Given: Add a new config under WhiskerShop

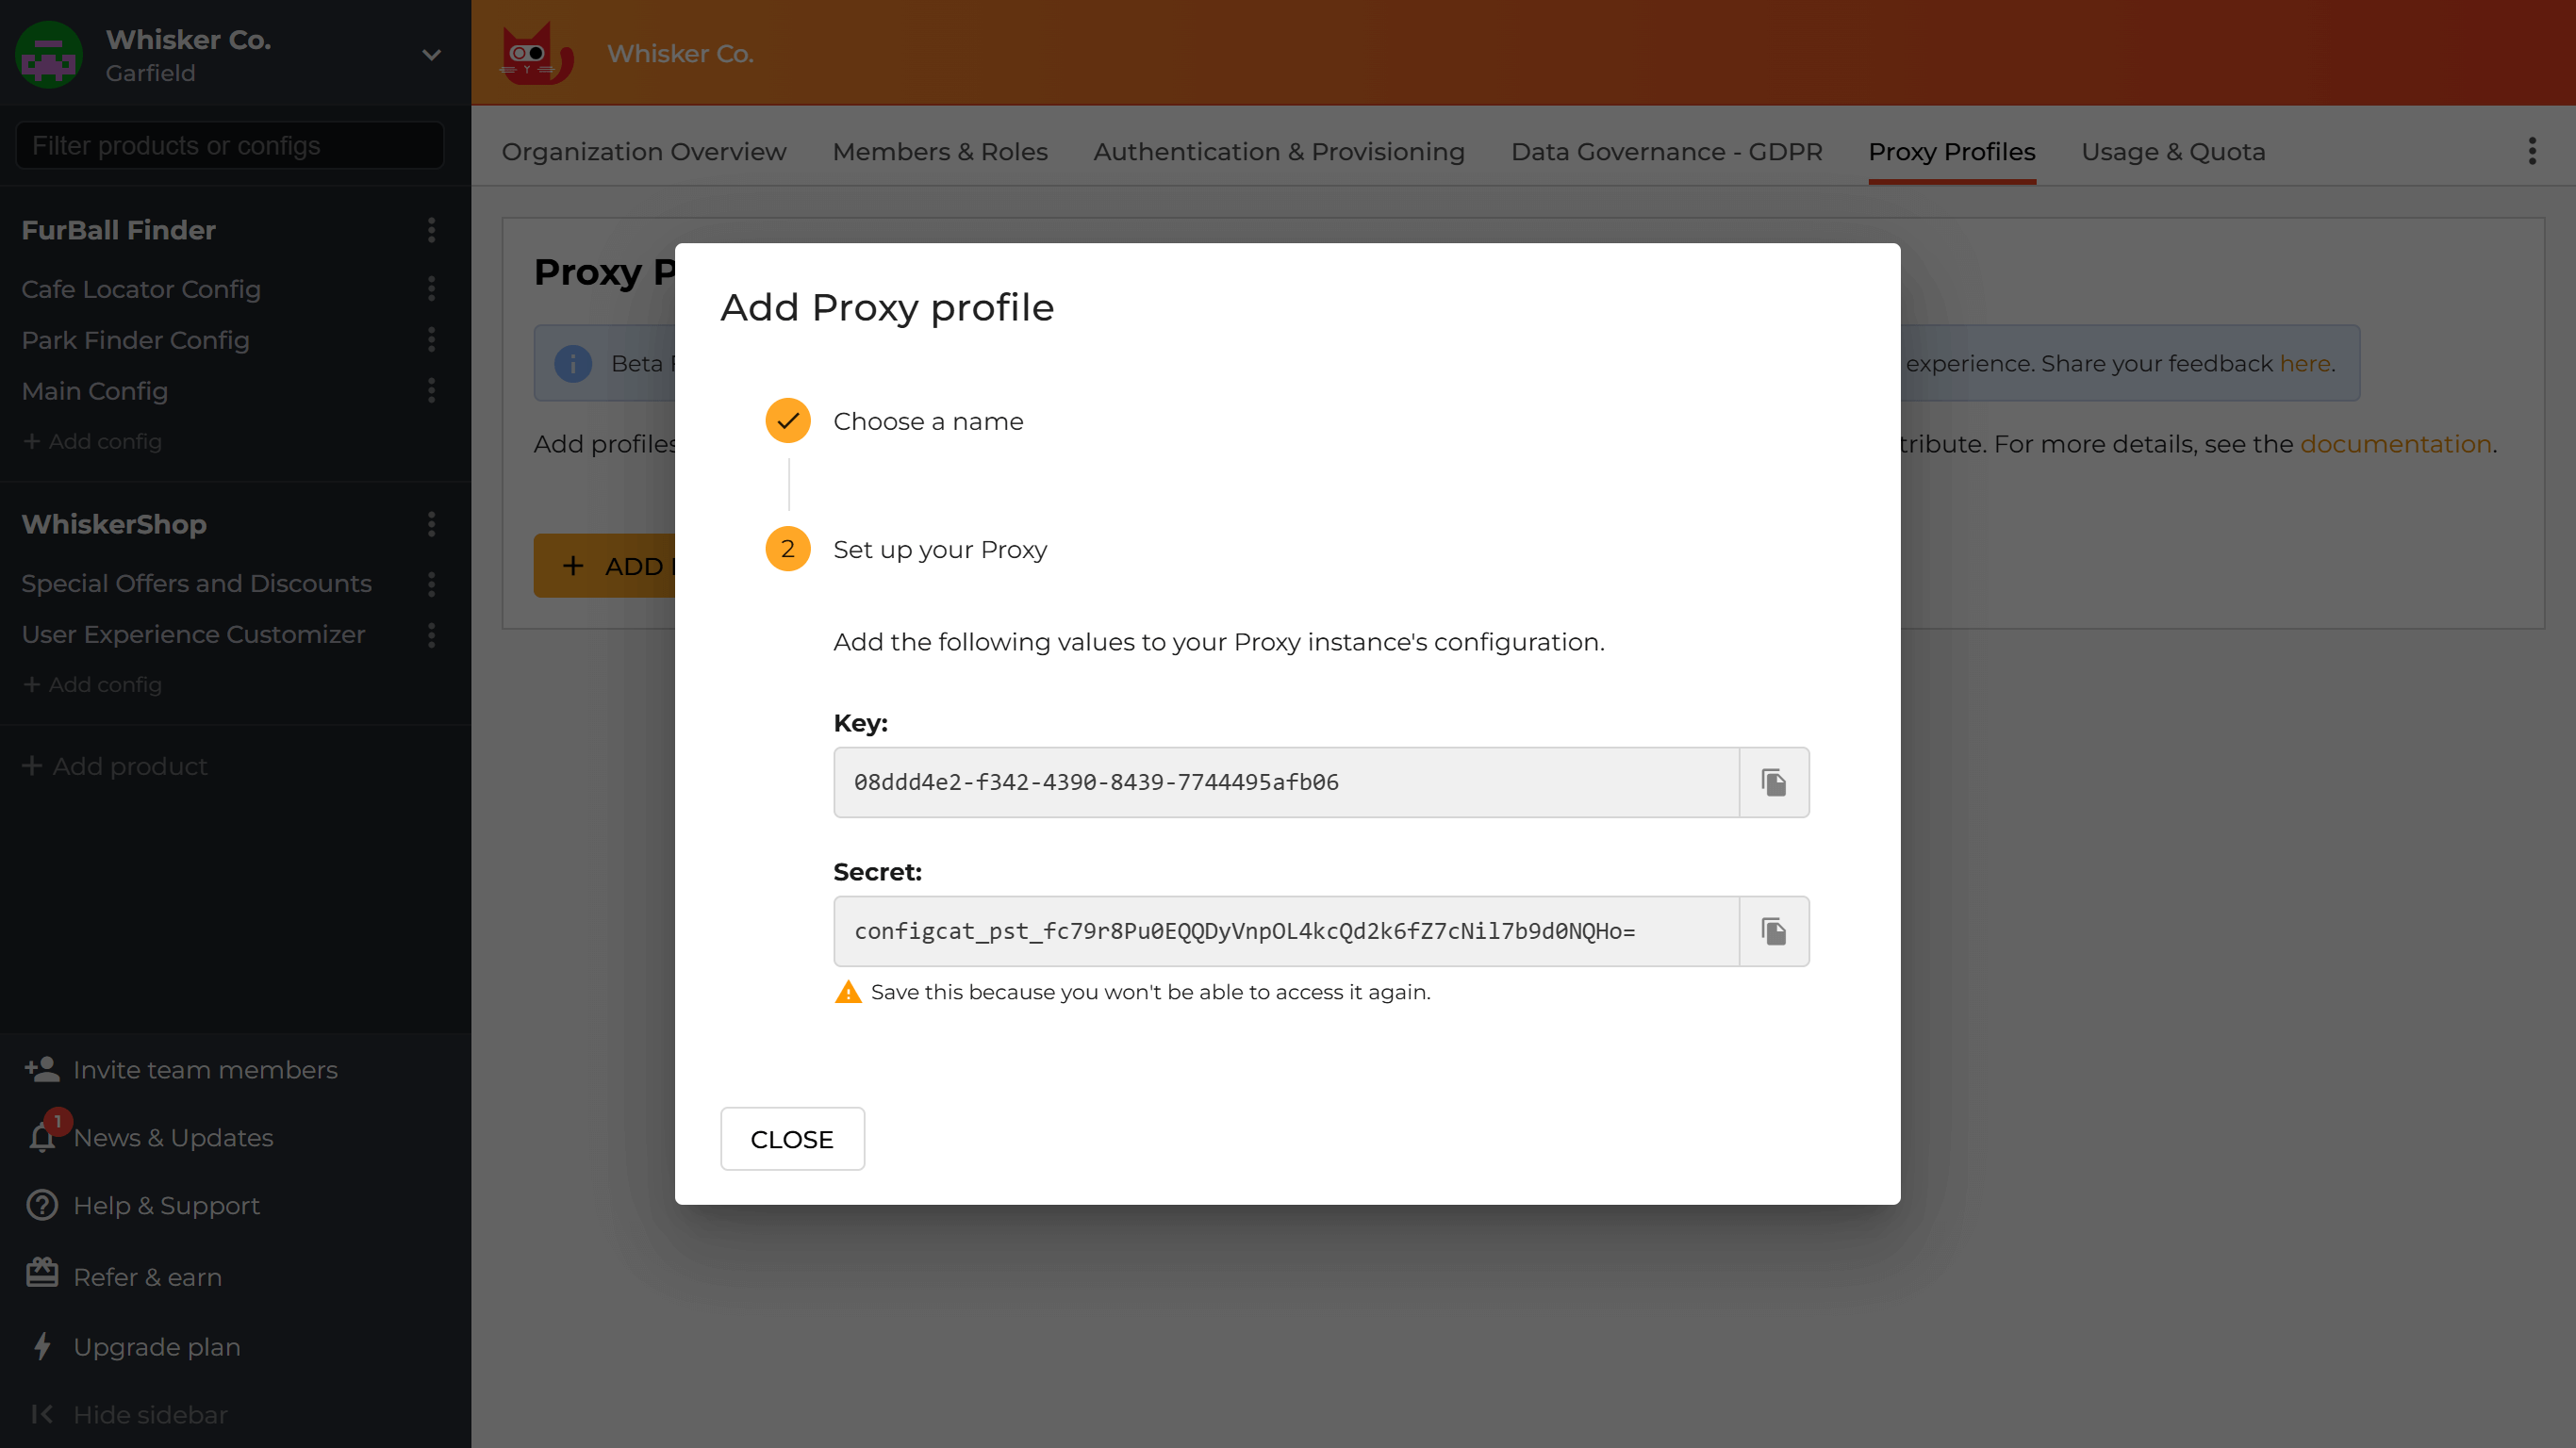Looking at the screenshot, I should [x=92, y=684].
